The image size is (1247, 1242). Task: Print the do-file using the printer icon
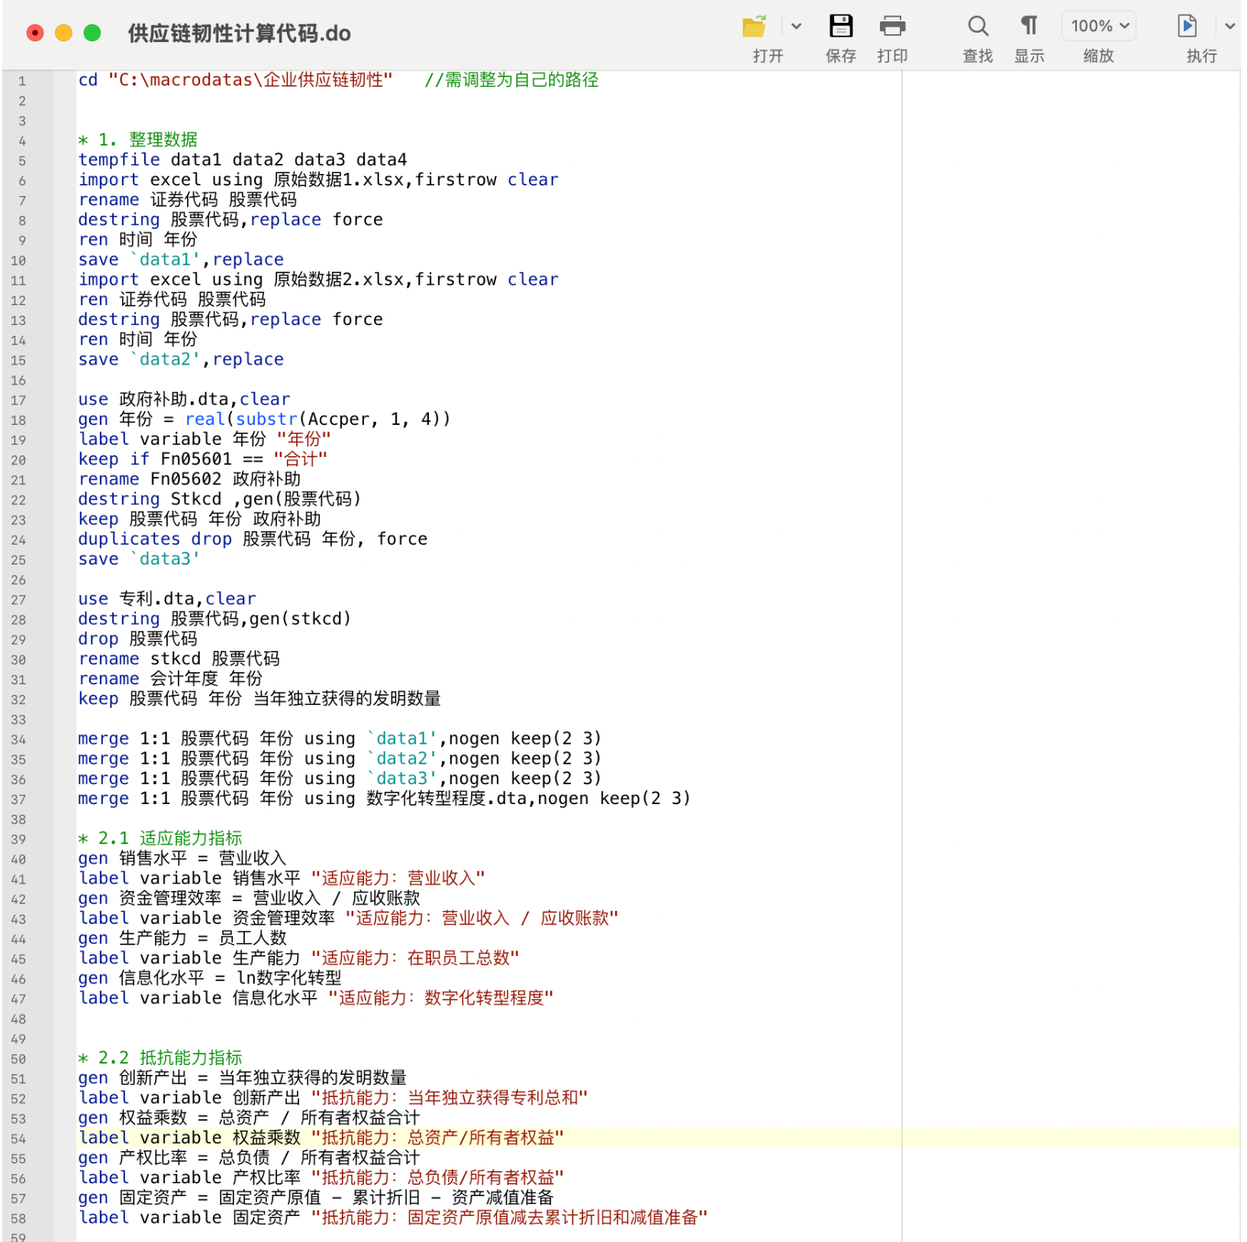891,27
